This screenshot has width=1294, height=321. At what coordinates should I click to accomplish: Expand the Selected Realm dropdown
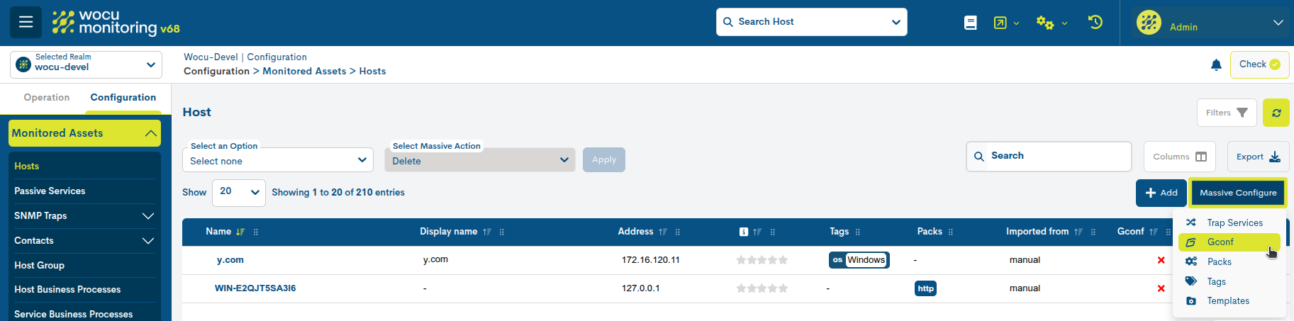[86, 64]
